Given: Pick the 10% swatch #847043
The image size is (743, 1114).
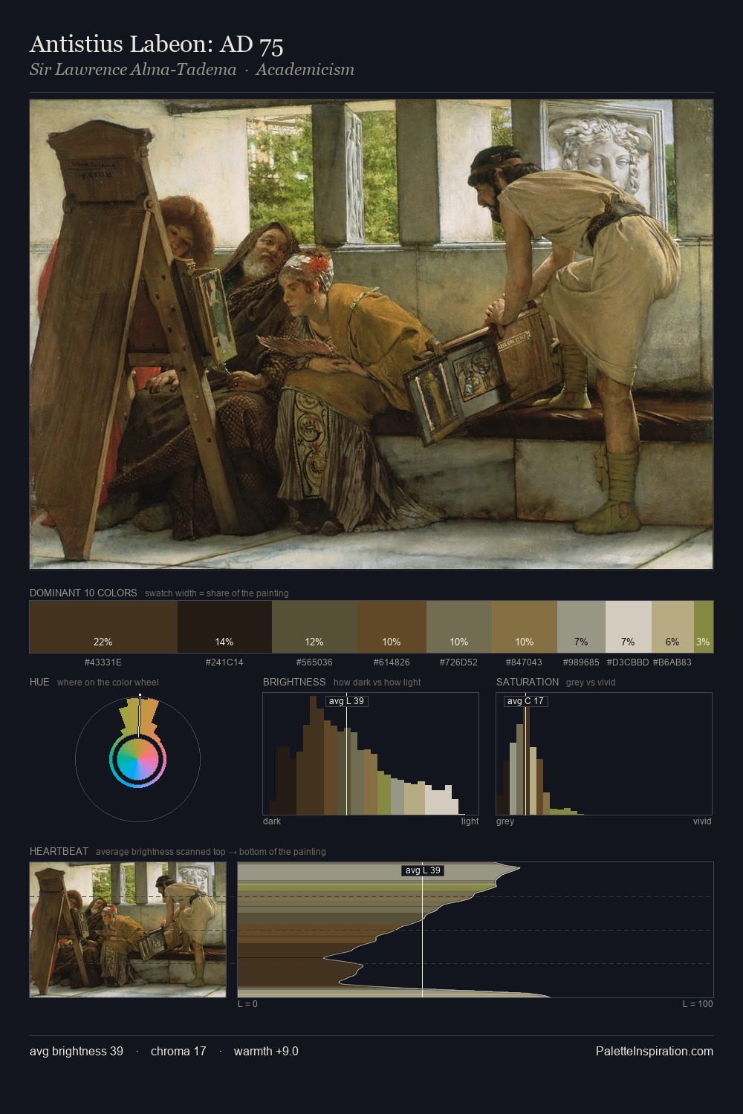Looking at the screenshot, I should [x=525, y=627].
